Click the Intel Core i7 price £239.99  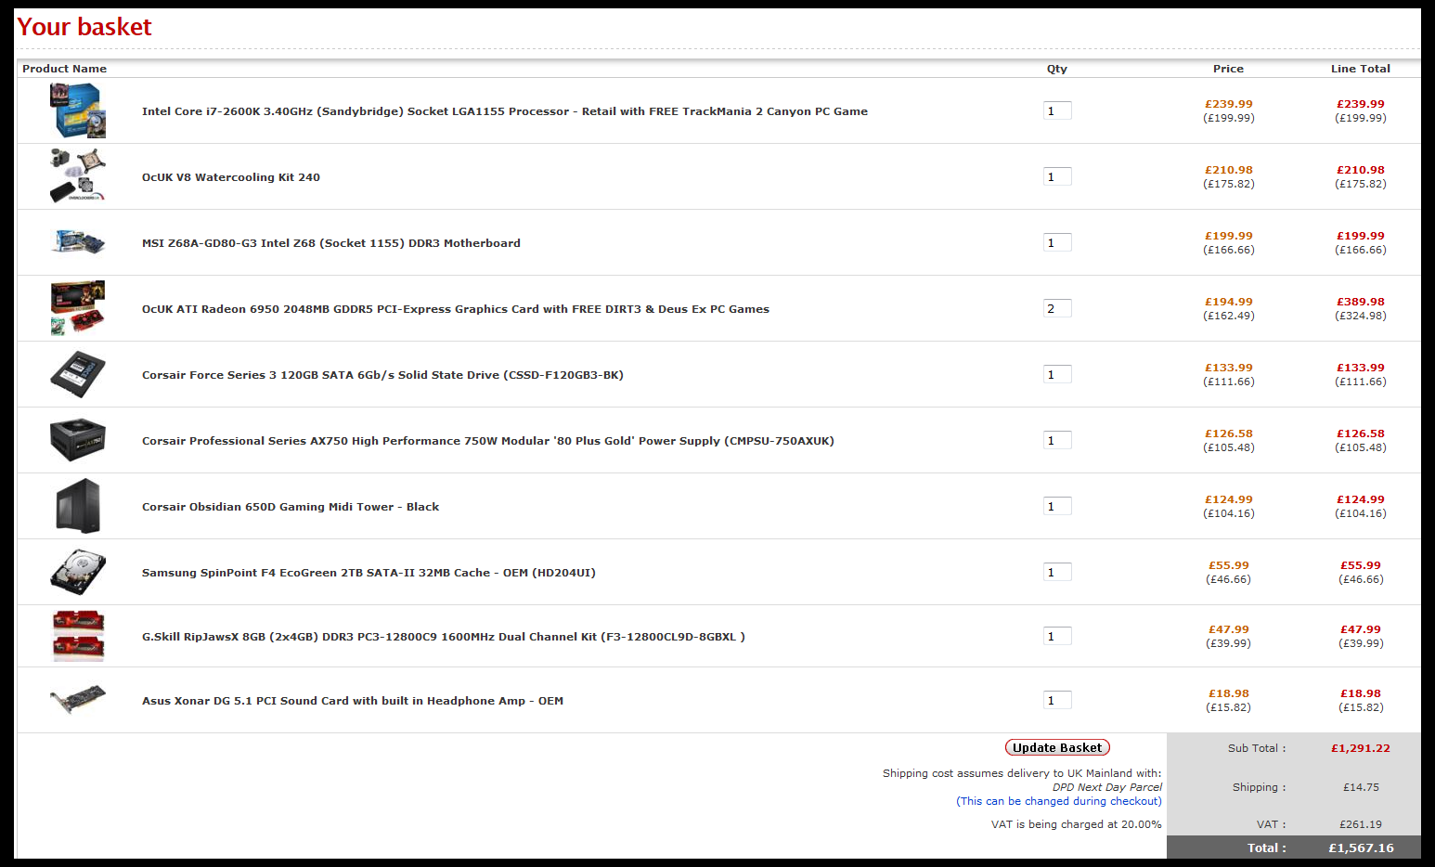[1229, 104]
